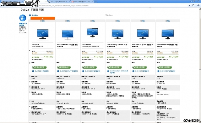The image size is (201, 123).
Task: Collapse the 最大解析度 row expander
Action: coord(30,87)
